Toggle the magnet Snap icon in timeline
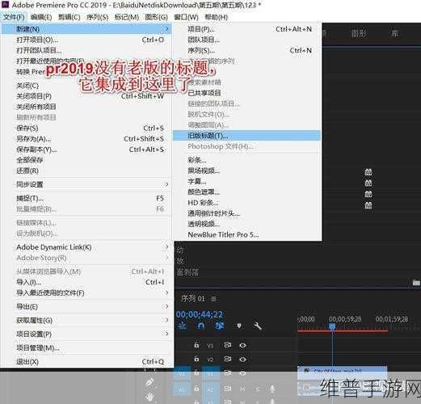The height and width of the screenshot is (404, 421). (x=201, y=326)
